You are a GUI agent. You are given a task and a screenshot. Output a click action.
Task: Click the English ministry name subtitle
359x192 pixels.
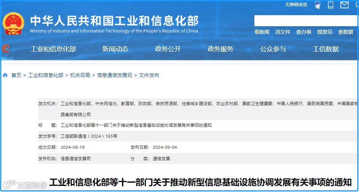click(x=114, y=31)
